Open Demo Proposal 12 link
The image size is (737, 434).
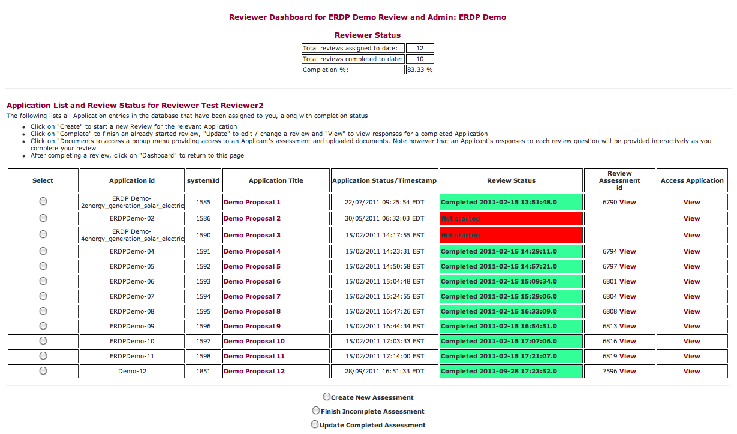coord(254,372)
